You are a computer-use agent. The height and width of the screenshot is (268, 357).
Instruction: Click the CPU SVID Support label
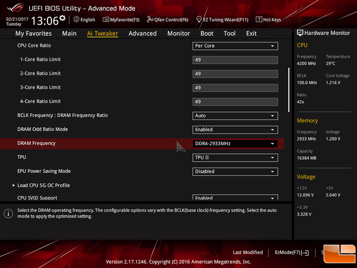click(x=37, y=198)
